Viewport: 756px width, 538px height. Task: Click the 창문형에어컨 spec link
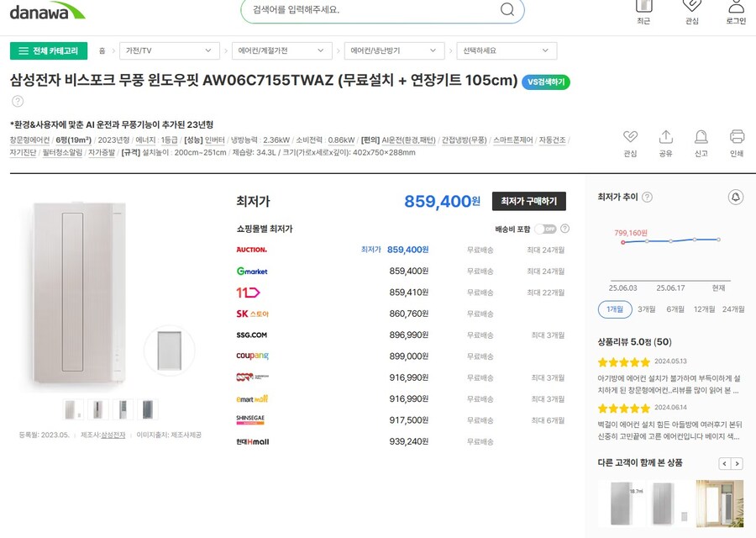click(x=29, y=140)
